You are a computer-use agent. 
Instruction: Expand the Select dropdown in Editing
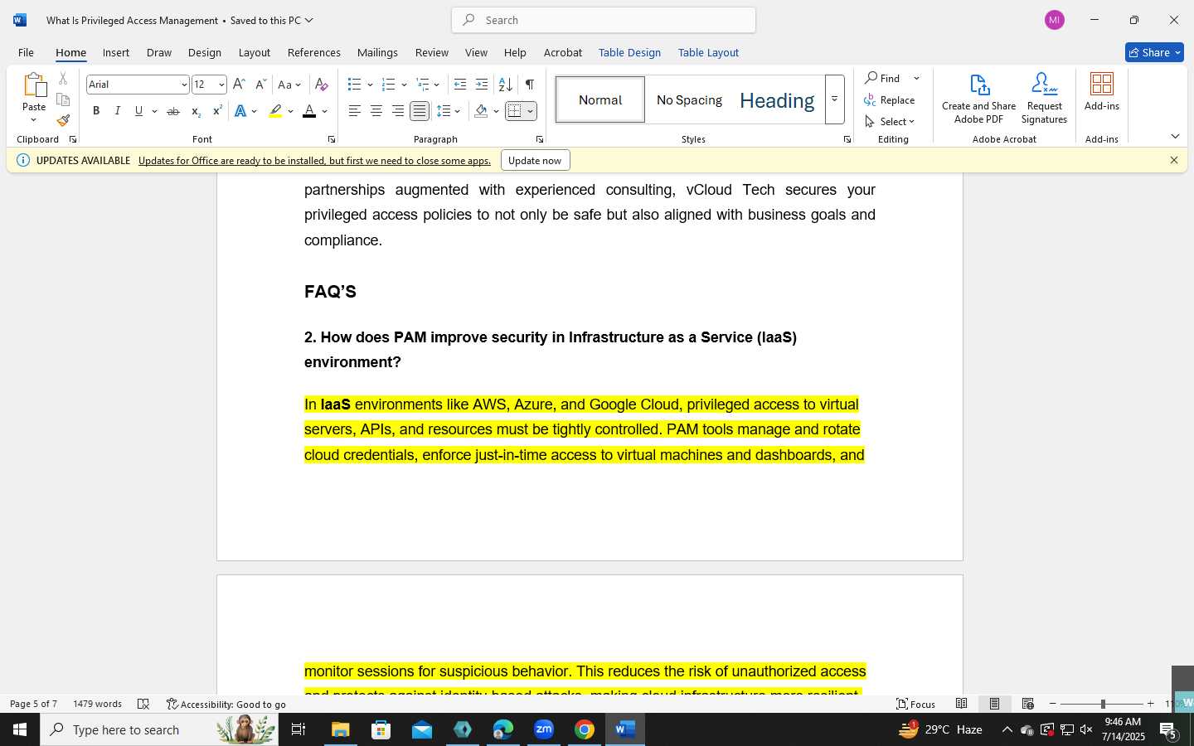(x=890, y=121)
